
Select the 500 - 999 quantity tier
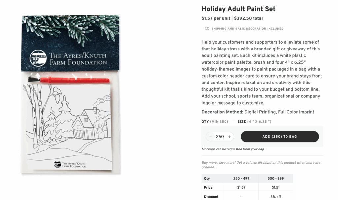(275, 179)
